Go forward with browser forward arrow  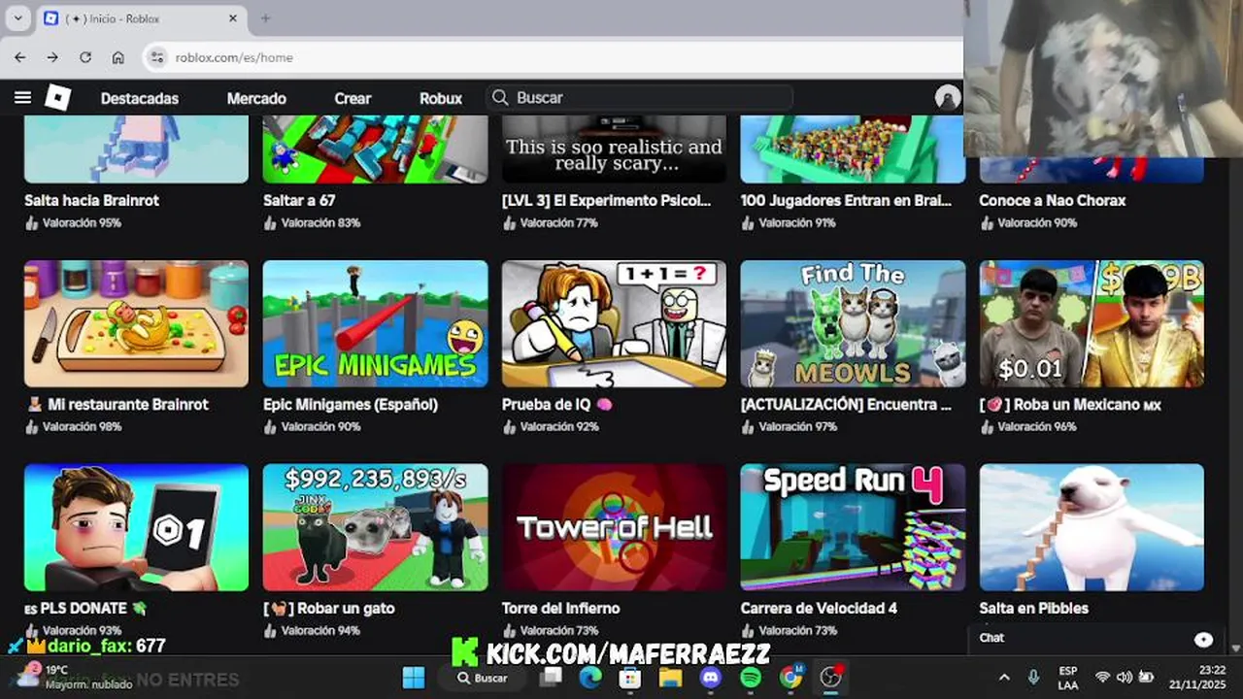coord(52,57)
